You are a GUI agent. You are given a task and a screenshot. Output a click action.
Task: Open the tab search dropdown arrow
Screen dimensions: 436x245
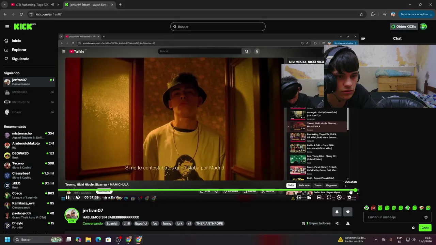pos(4,5)
